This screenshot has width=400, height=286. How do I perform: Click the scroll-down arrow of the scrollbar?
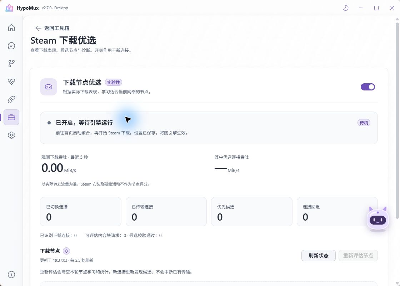coord(397,283)
